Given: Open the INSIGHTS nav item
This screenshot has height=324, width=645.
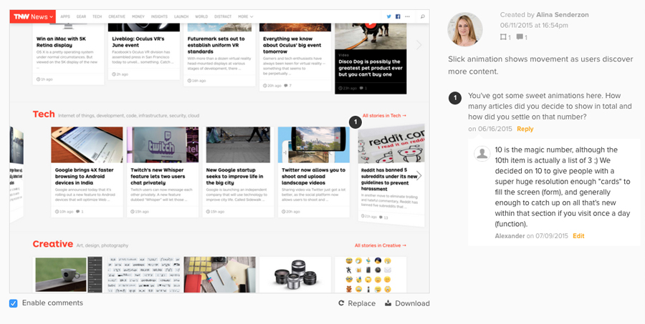Looking at the screenshot, I should (159, 16).
